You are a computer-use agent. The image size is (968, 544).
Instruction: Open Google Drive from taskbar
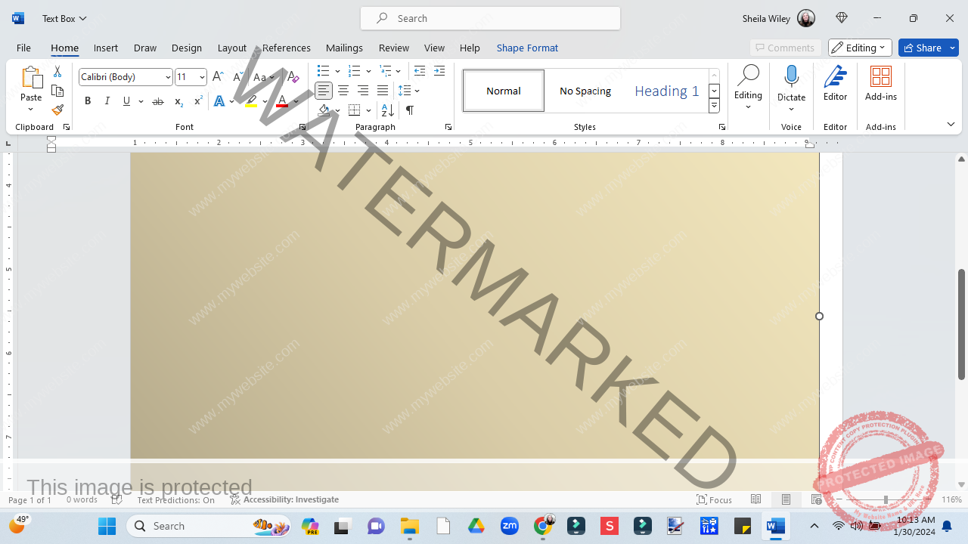(476, 526)
